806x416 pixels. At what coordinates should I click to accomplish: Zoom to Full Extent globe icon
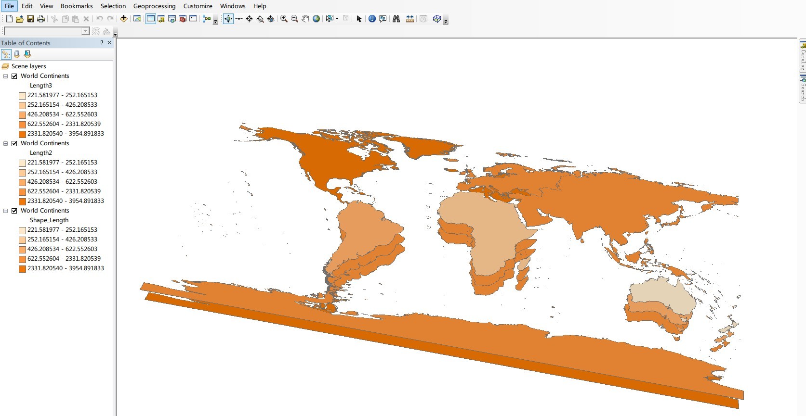coord(316,19)
